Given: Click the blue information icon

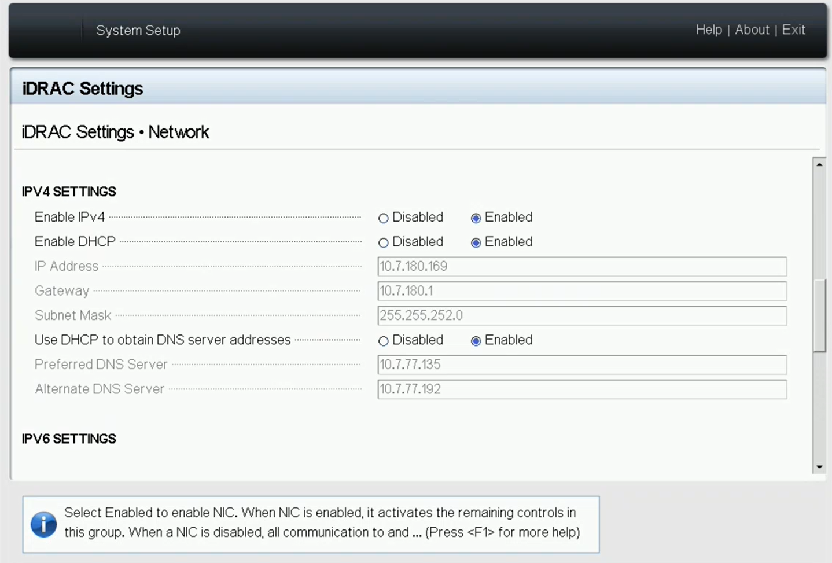Looking at the screenshot, I should [x=43, y=524].
